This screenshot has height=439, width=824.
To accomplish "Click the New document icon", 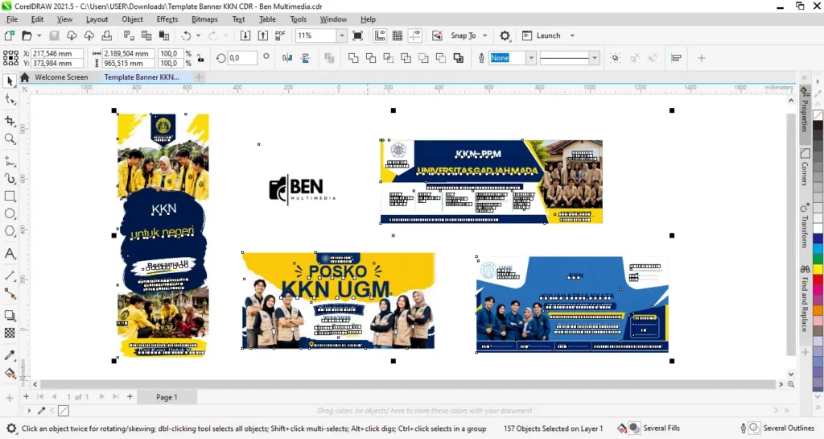I will (x=9, y=35).
